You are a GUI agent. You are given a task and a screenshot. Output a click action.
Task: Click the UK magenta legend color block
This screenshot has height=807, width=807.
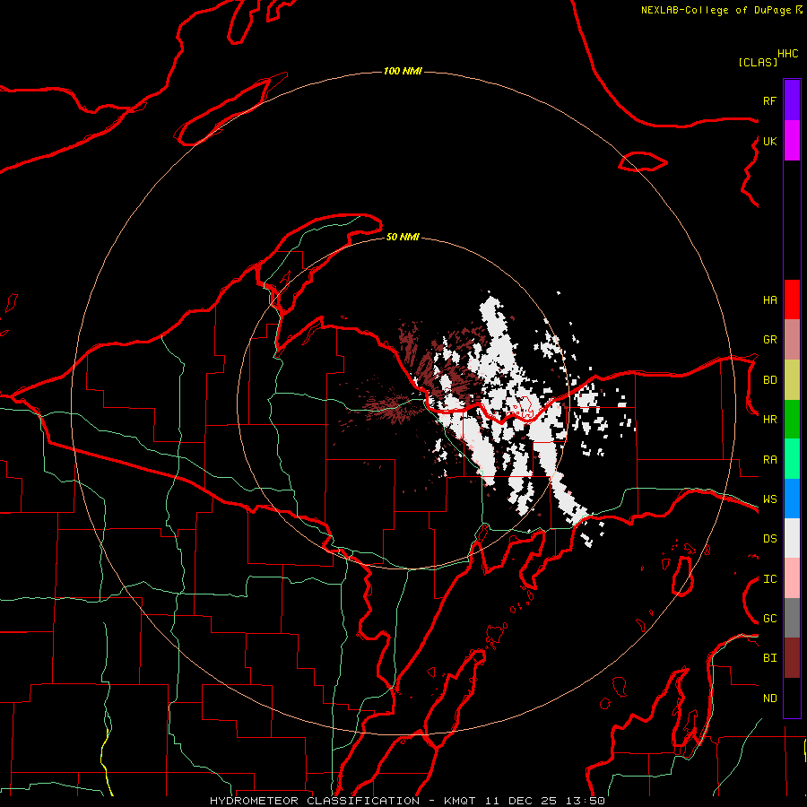point(792,141)
